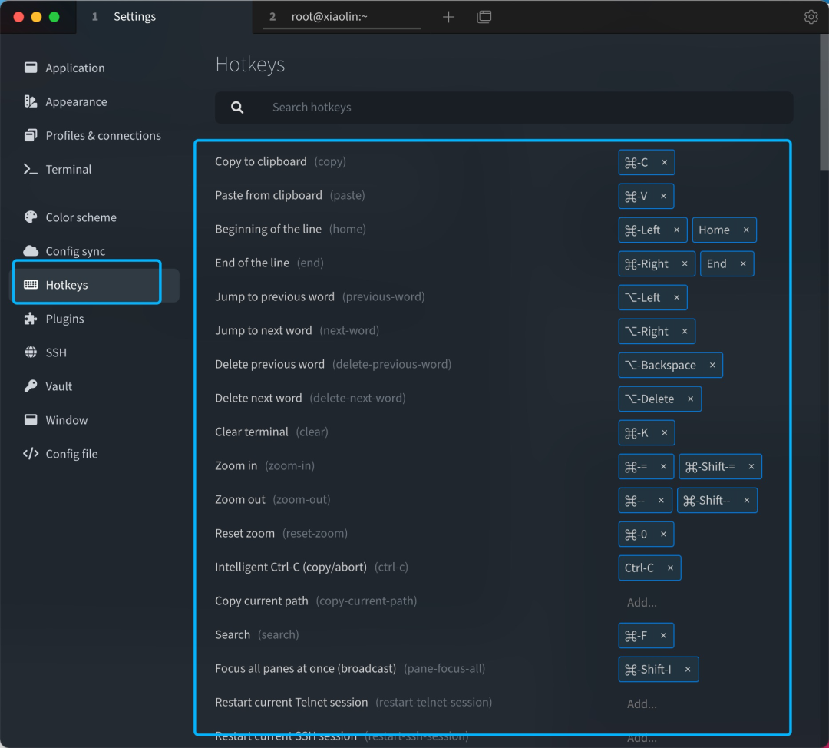Click 'Intelligent Ctrl-C (copy/abort)' label
Image resolution: width=829 pixels, height=748 pixels.
coord(291,567)
